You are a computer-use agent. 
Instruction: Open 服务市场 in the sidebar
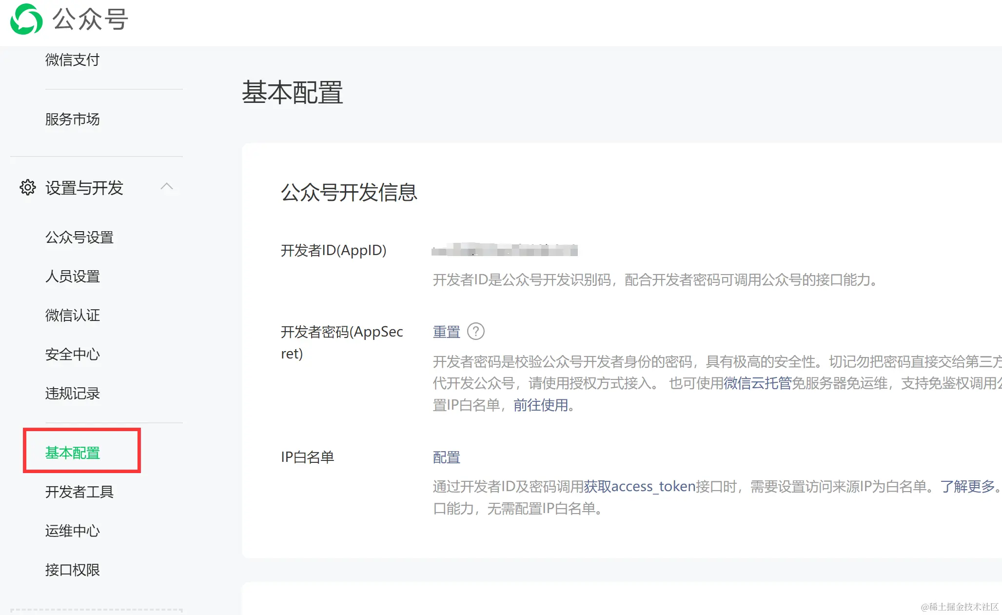[72, 119]
